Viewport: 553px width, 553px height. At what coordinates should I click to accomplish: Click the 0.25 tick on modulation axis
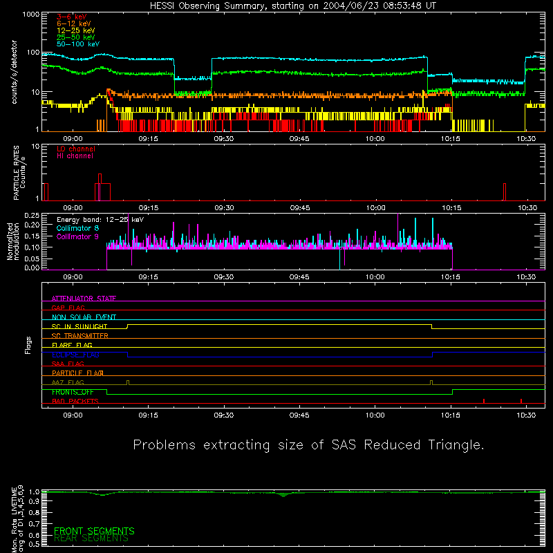coord(32,216)
